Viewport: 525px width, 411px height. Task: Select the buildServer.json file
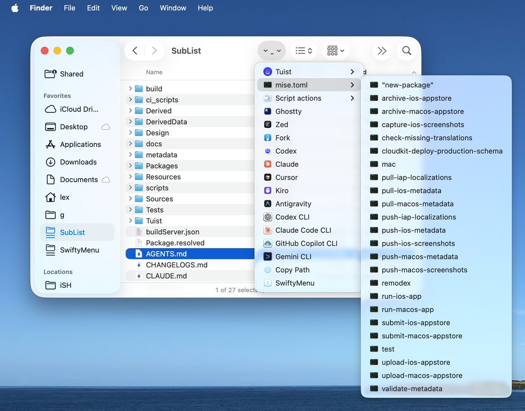(x=190, y=232)
